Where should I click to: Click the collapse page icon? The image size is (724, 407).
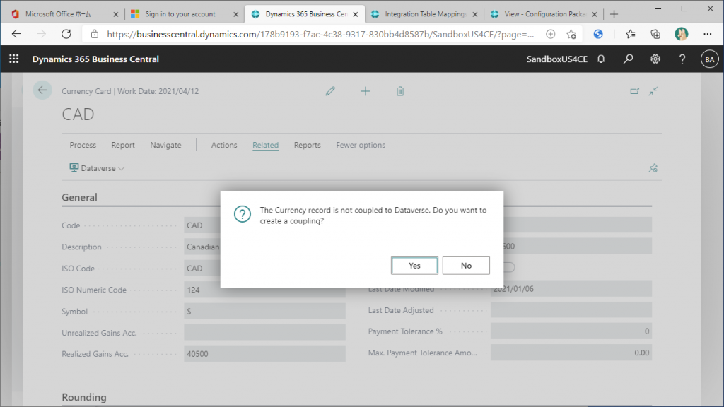(x=653, y=91)
